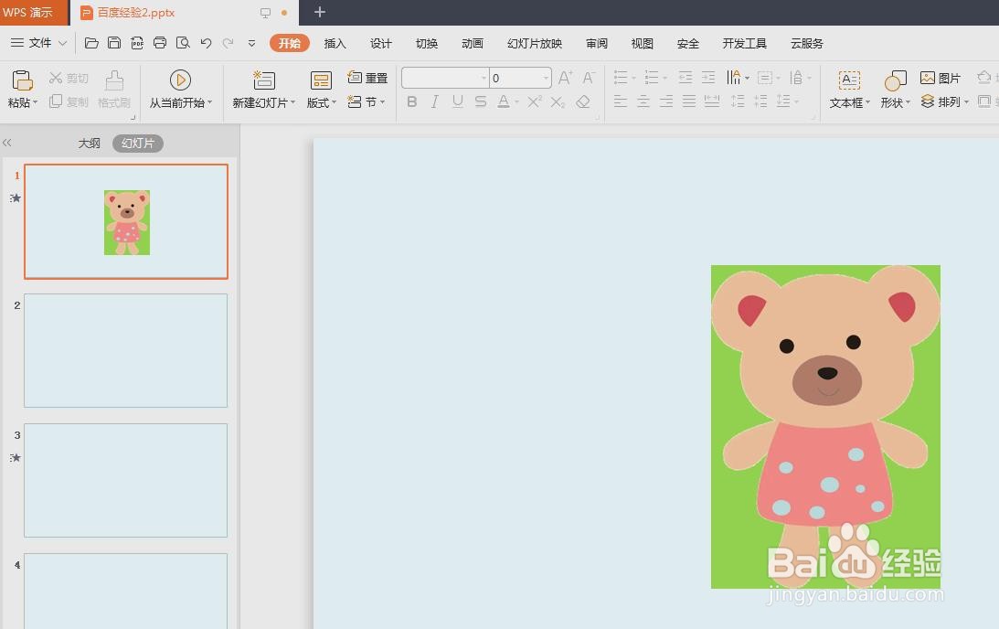Click the 从当前开始 play icon
The height and width of the screenshot is (629, 999).
[x=180, y=80]
